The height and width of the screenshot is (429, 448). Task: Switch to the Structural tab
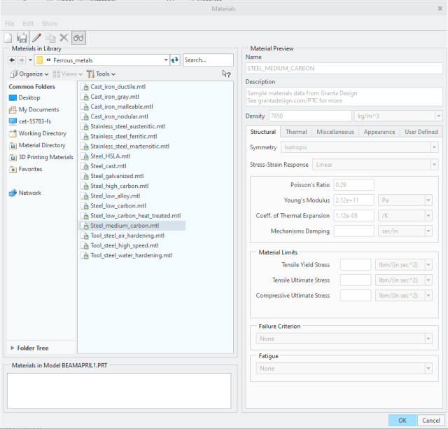263,132
